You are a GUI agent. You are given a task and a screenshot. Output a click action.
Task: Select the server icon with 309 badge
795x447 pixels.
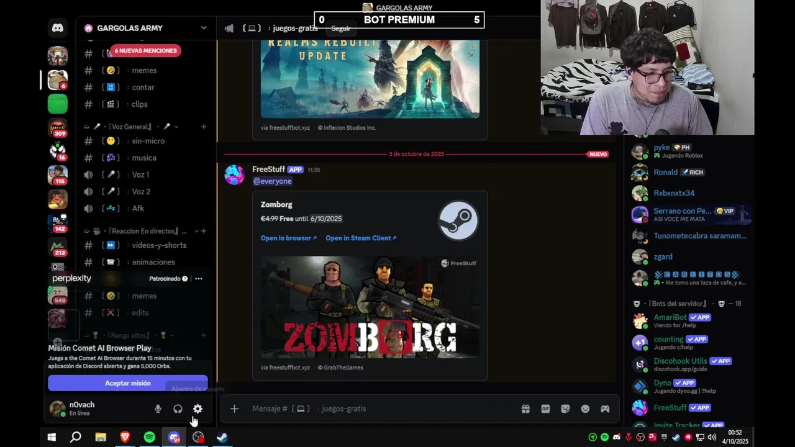pyautogui.click(x=58, y=128)
